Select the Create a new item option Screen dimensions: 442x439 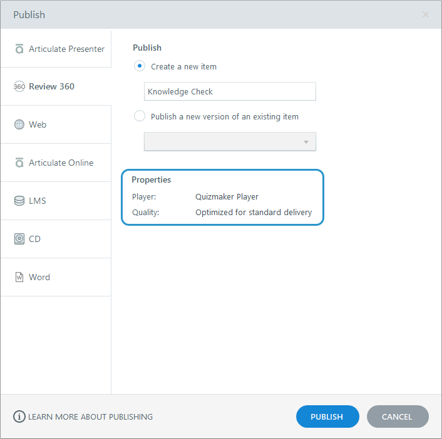tap(140, 66)
